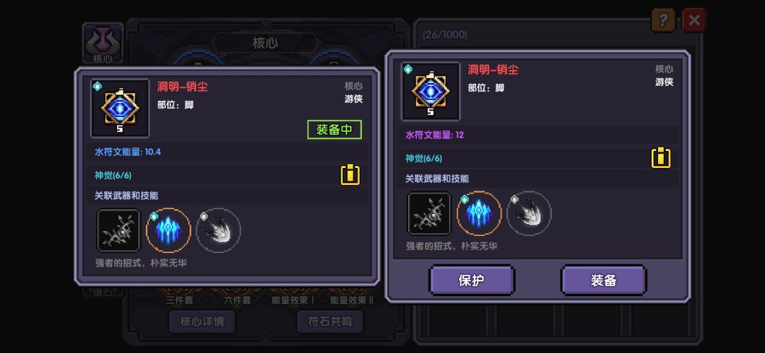Select blue crystal skill icon in left panel
This screenshot has height=353, width=765.
pyautogui.click(x=169, y=230)
